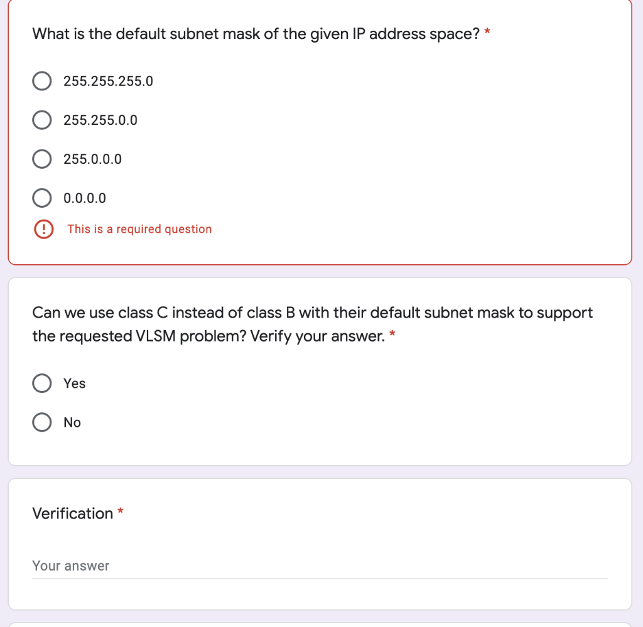Click the red exclamation error icon
The image size is (643, 627).
[43, 229]
